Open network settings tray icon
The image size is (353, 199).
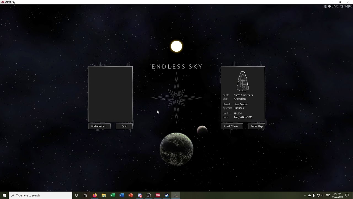318,195
